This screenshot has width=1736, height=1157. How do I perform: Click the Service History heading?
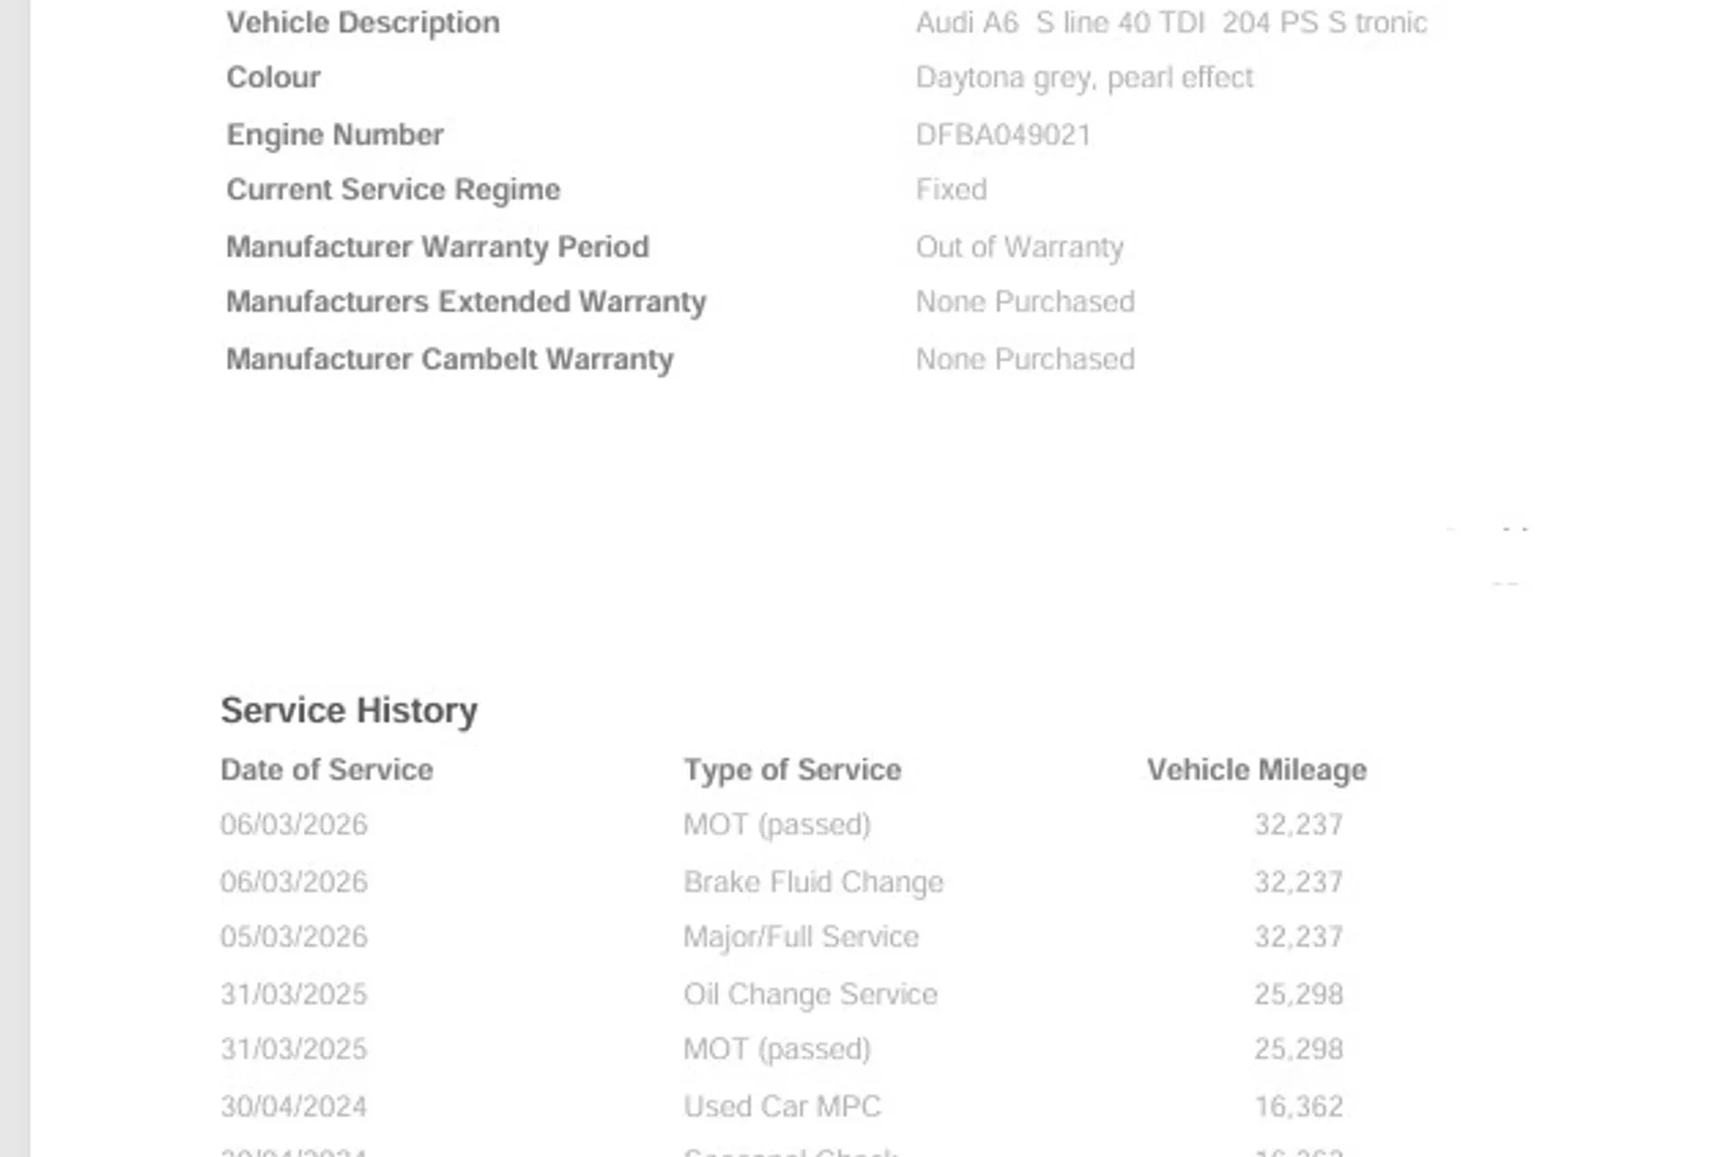[x=349, y=710]
